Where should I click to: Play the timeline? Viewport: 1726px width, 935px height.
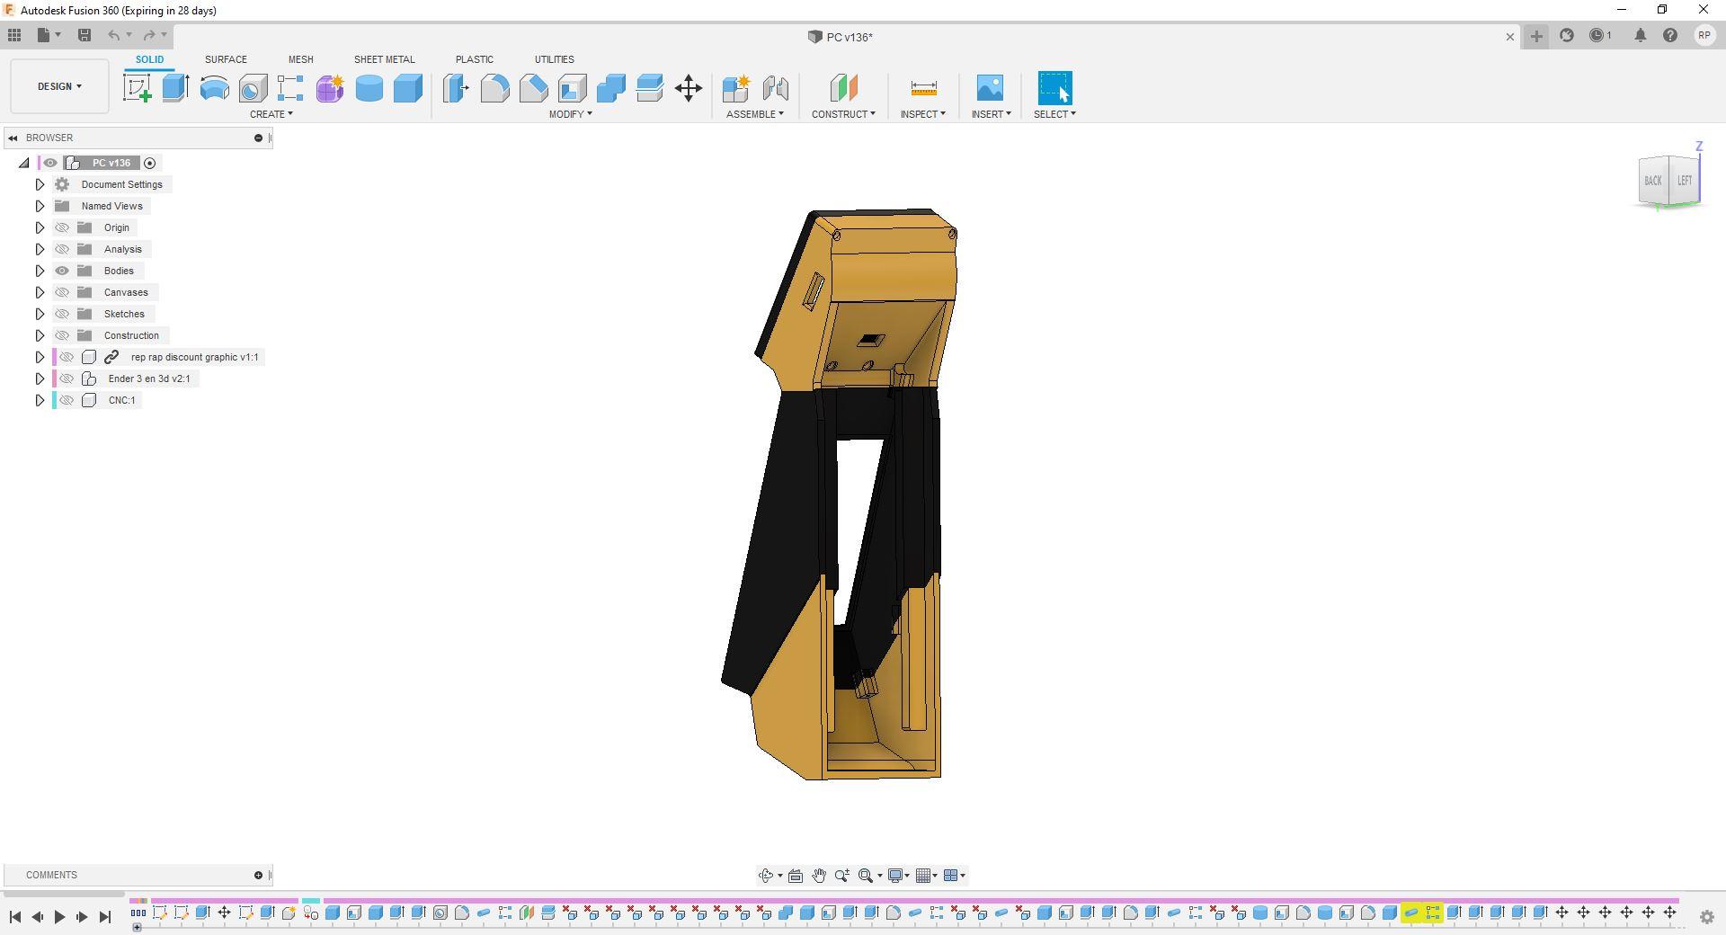(59, 917)
